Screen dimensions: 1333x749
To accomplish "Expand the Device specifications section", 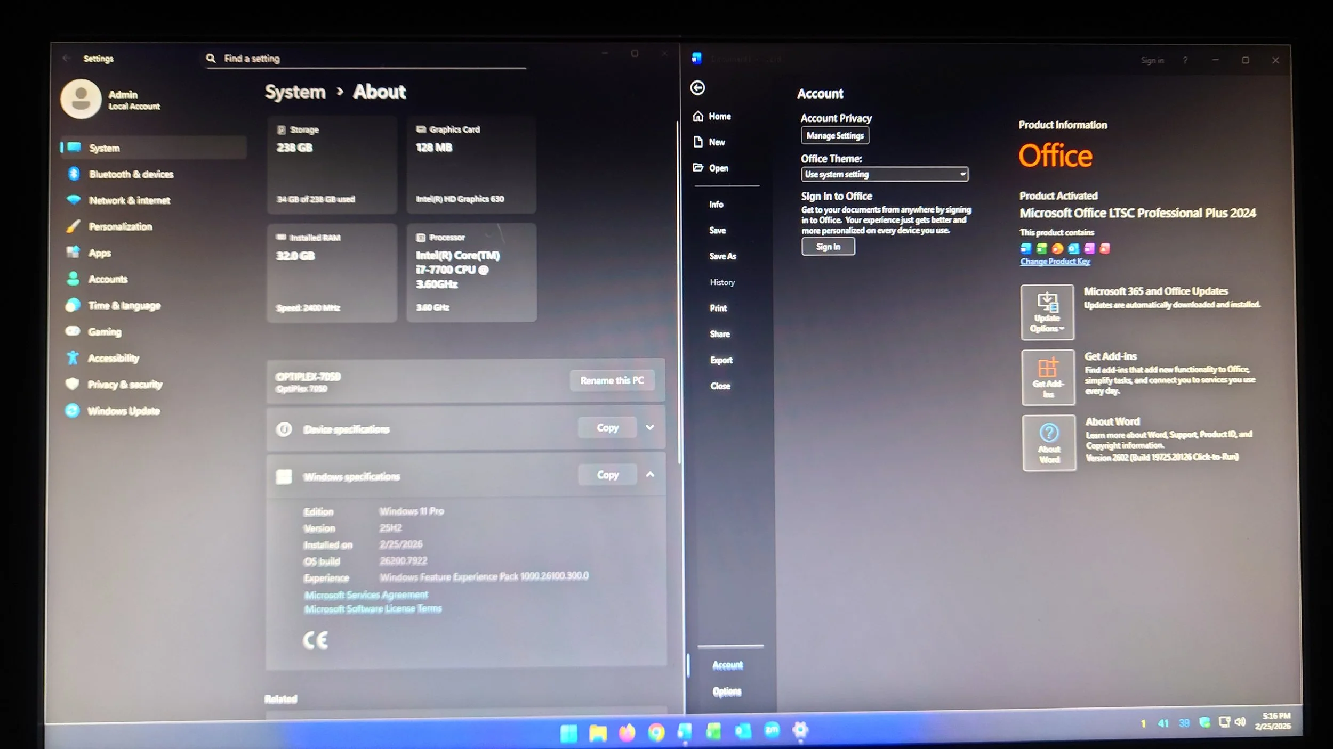I will point(650,427).
